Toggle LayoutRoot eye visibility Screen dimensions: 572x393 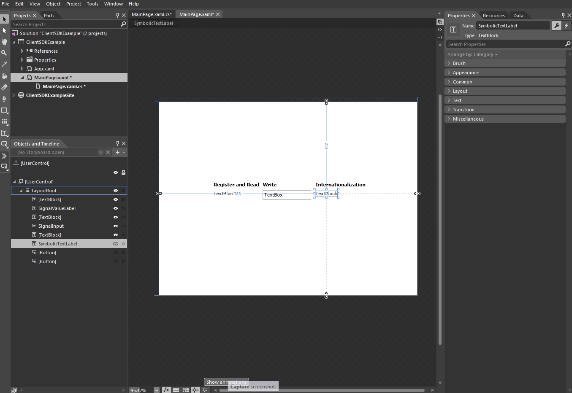(116, 191)
